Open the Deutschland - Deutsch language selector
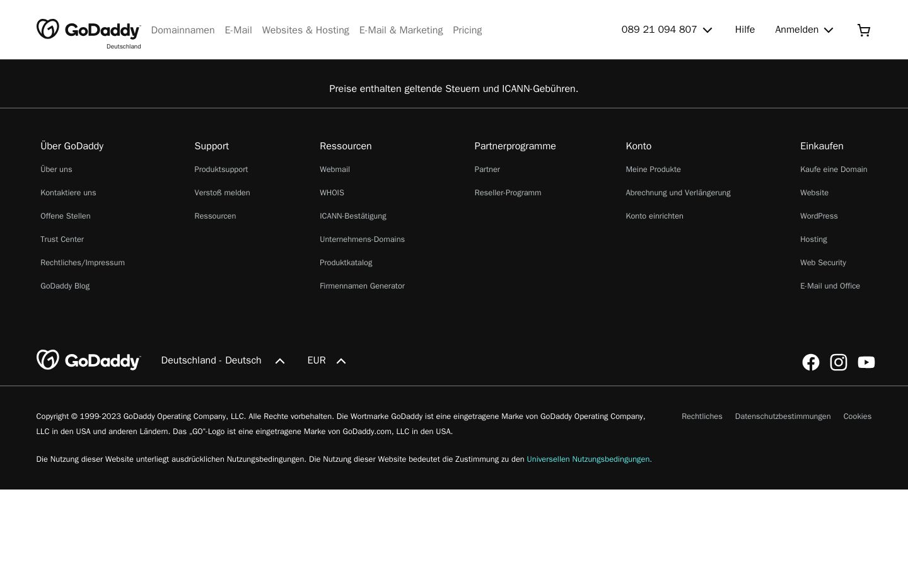Viewport: 908px width, 567px height. [223, 360]
